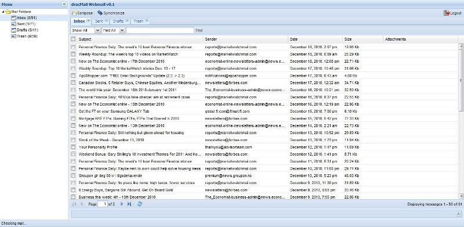Switch to the Drafts tab

118,21
